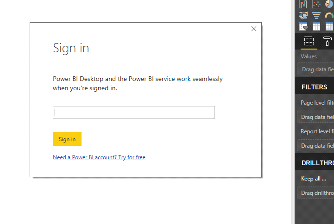Screen dimensions: 334x224
Task: Click the Keep all filters option
Action: coord(313,179)
